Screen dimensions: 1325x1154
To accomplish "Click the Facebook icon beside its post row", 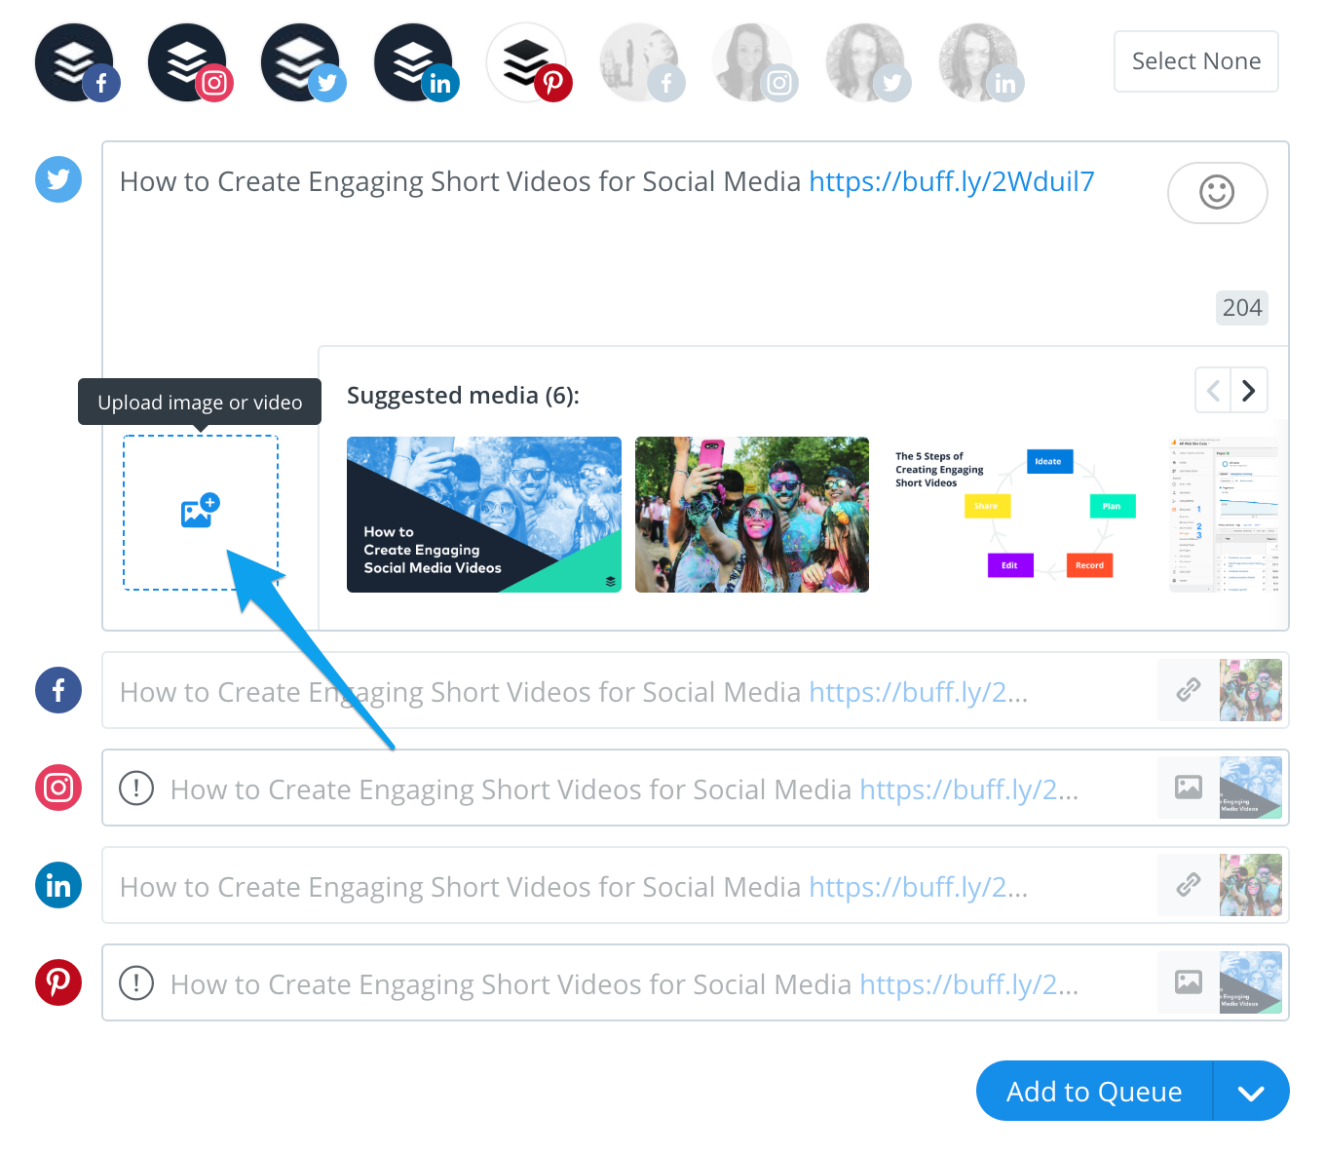I will (58, 690).
